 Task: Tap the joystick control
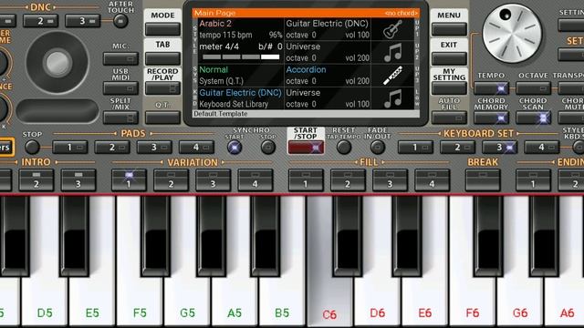[x=57, y=62]
